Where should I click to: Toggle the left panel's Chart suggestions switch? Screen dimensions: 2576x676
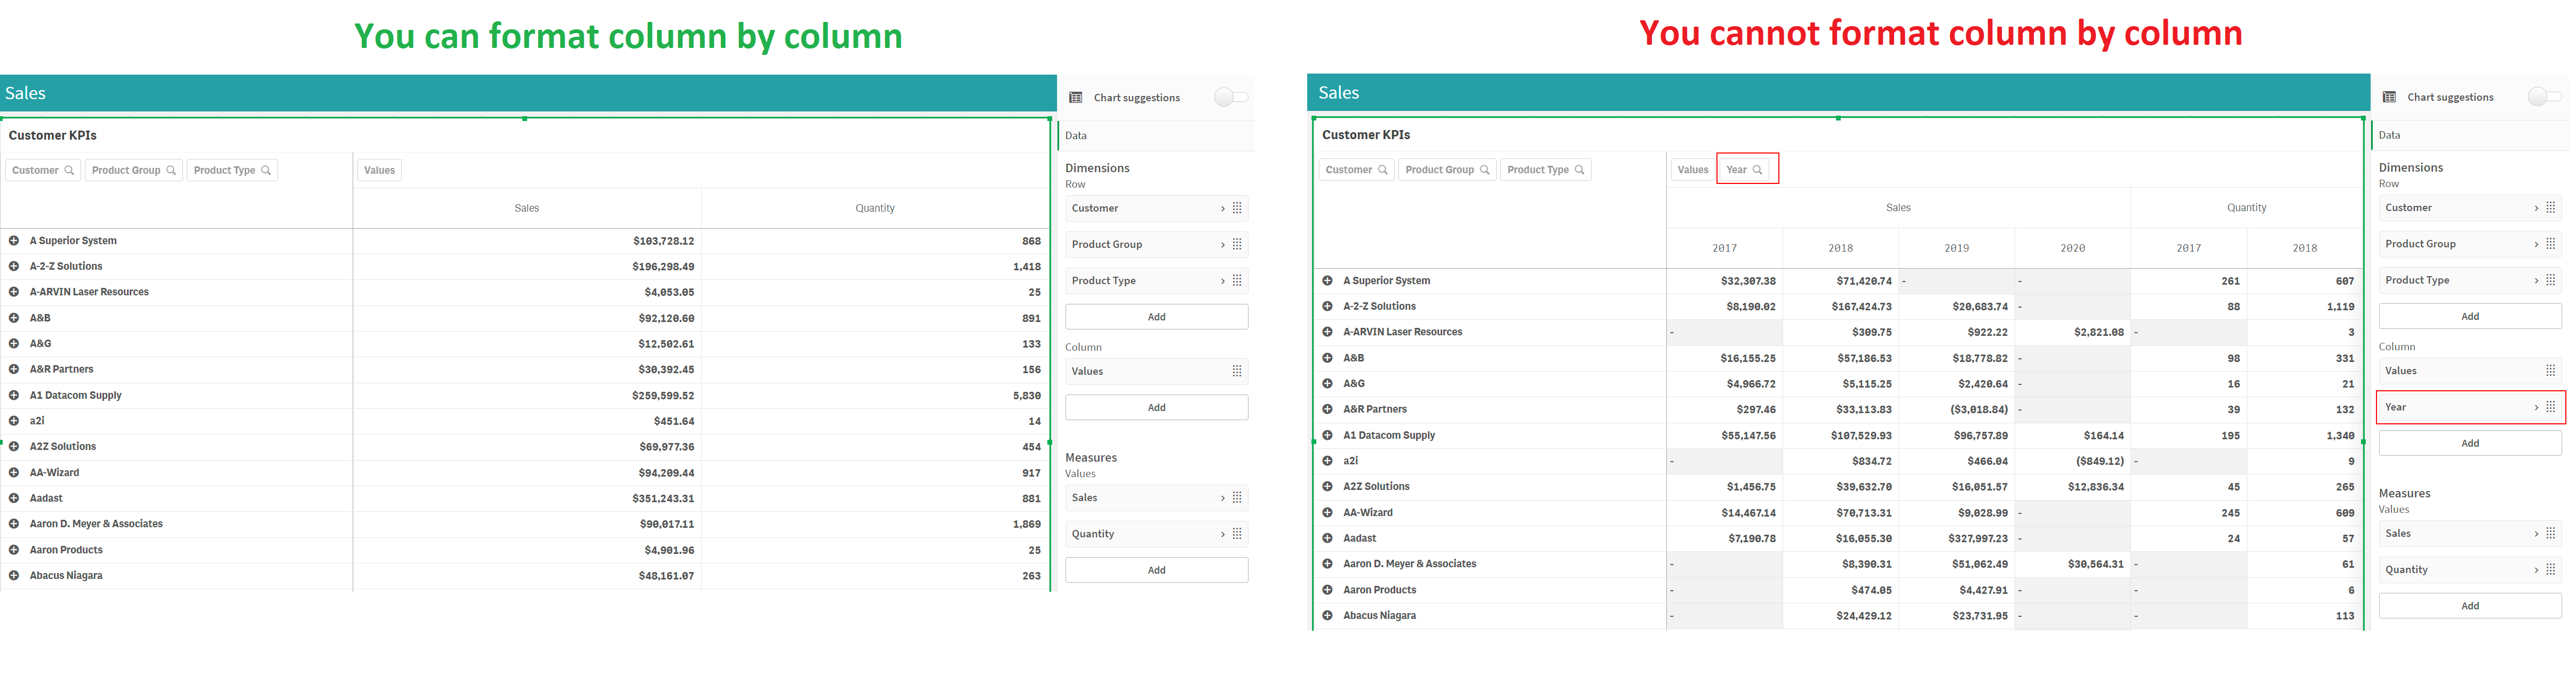pyautogui.click(x=1231, y=97)
